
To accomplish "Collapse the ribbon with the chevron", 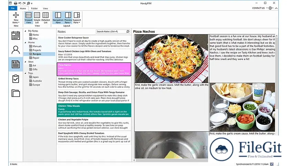I will pos(276,8).
